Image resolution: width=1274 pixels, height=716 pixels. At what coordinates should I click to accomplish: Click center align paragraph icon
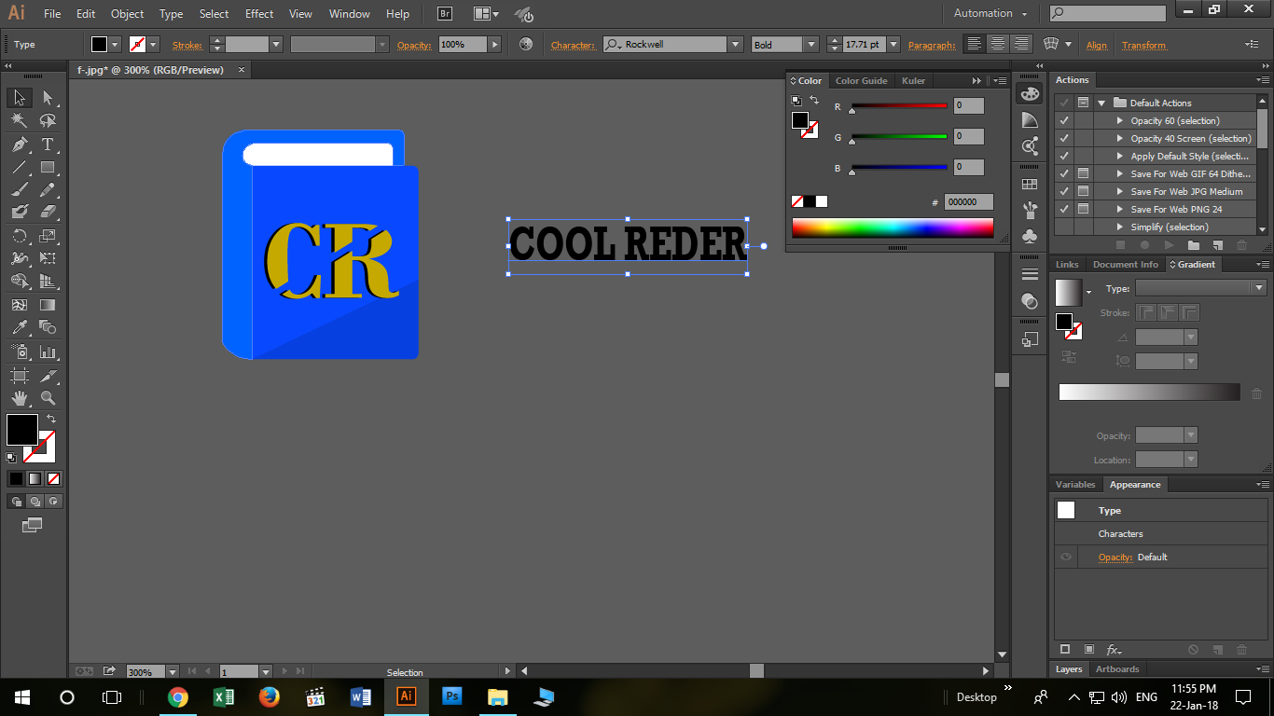[998, 45]
